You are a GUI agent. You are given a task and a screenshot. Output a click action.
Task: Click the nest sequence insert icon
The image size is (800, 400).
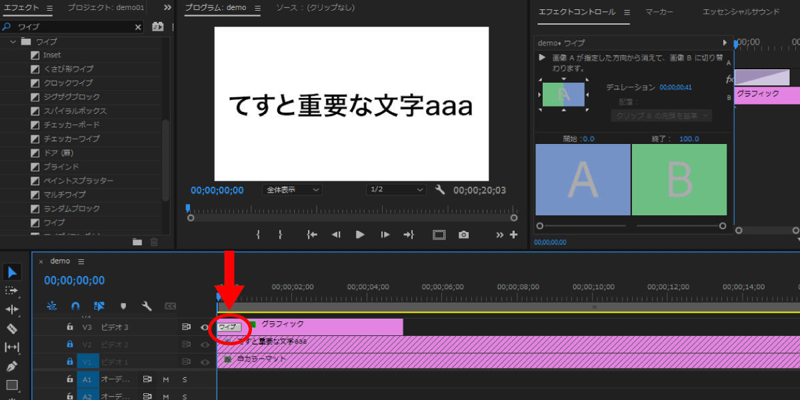click(52, 306)
